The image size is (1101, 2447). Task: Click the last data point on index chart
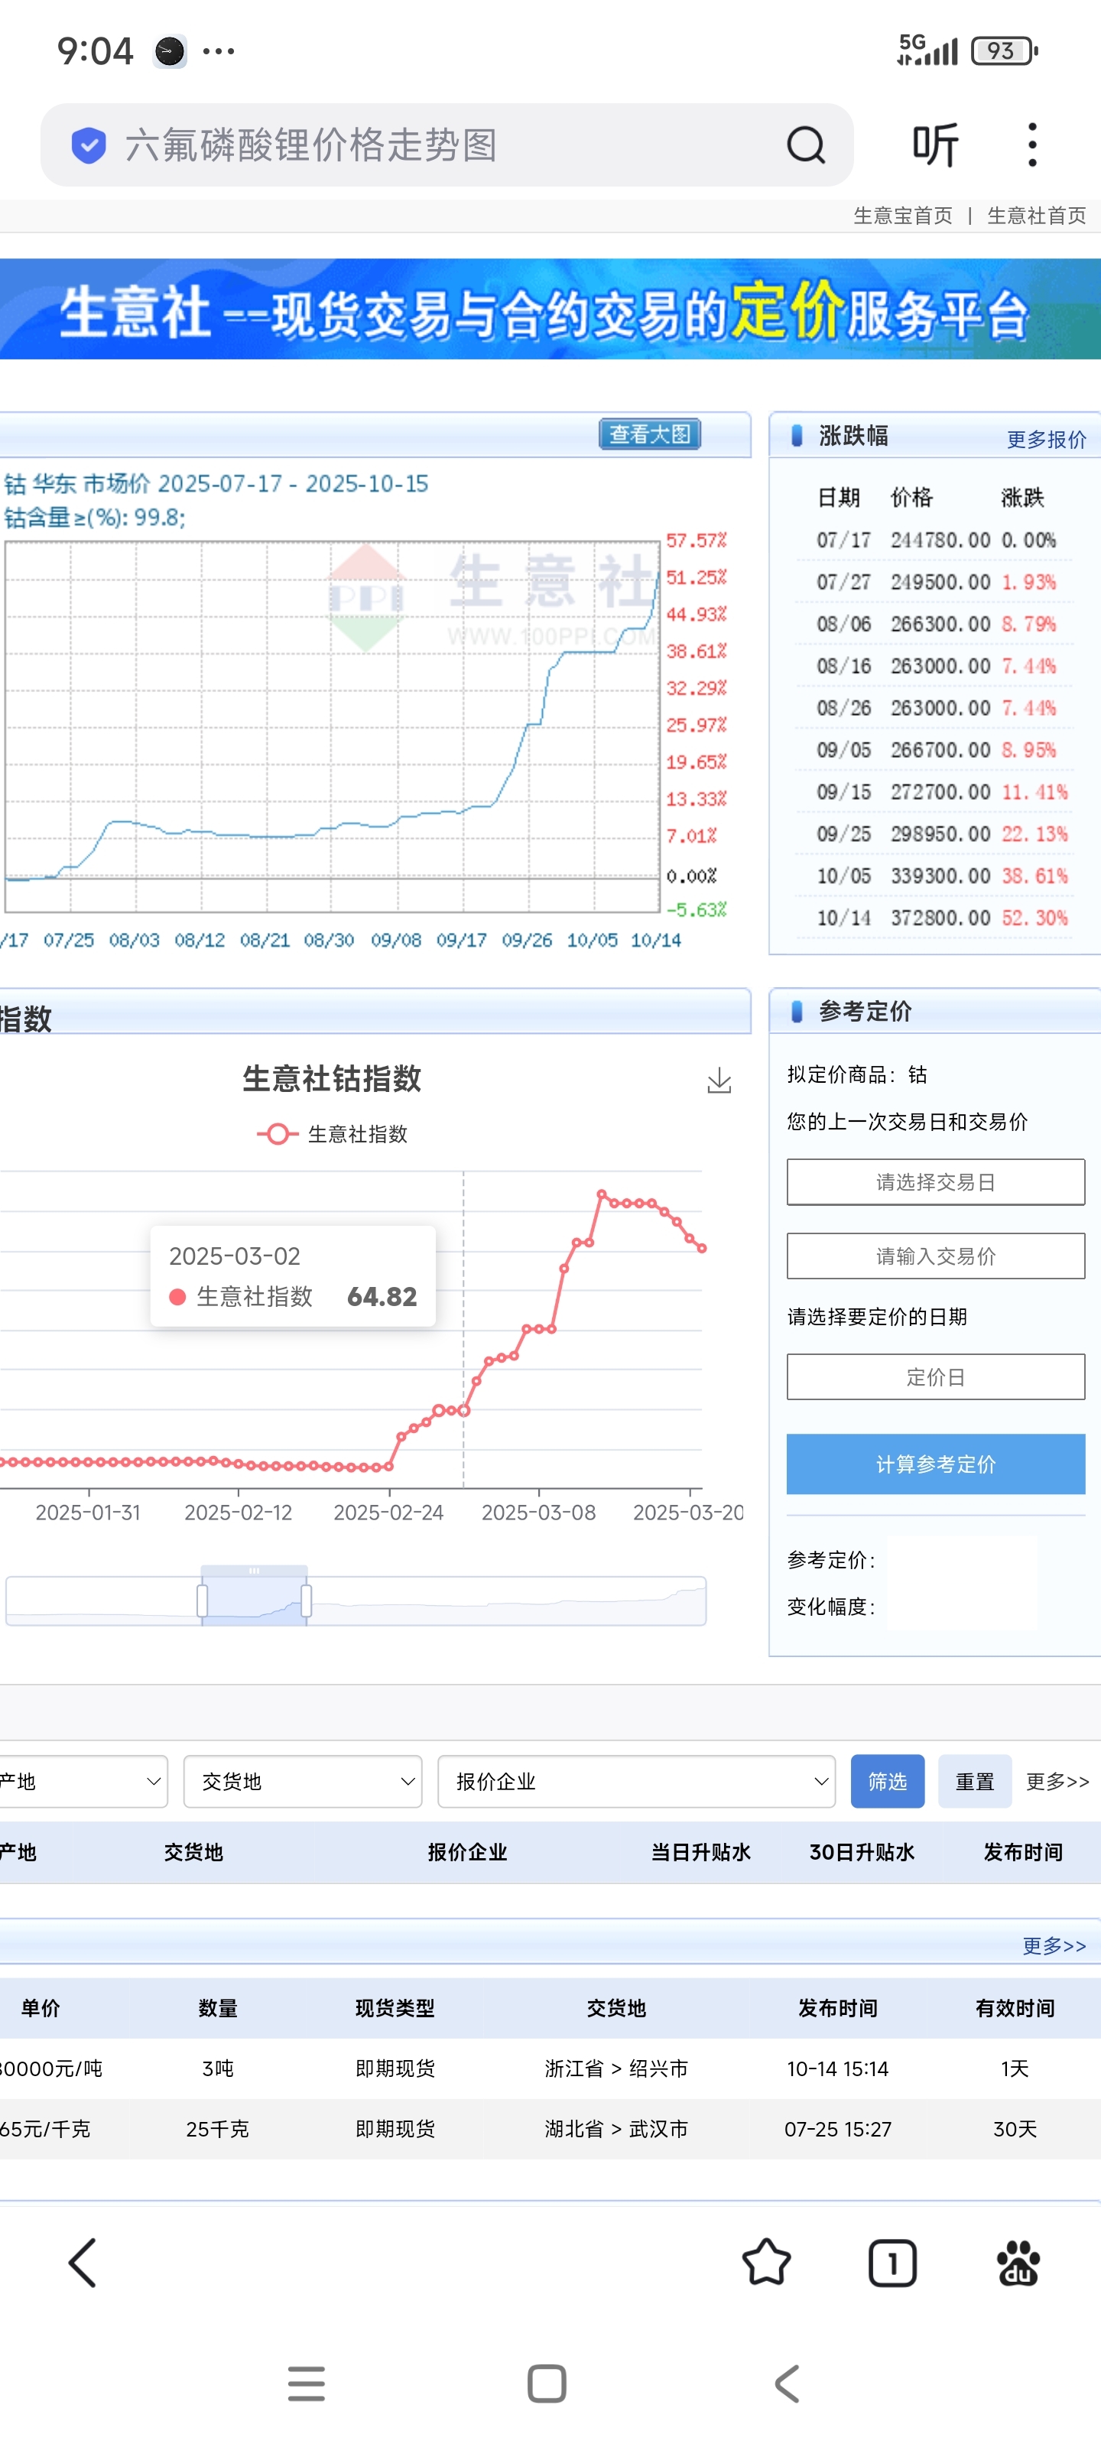(x=702, y=1248)
